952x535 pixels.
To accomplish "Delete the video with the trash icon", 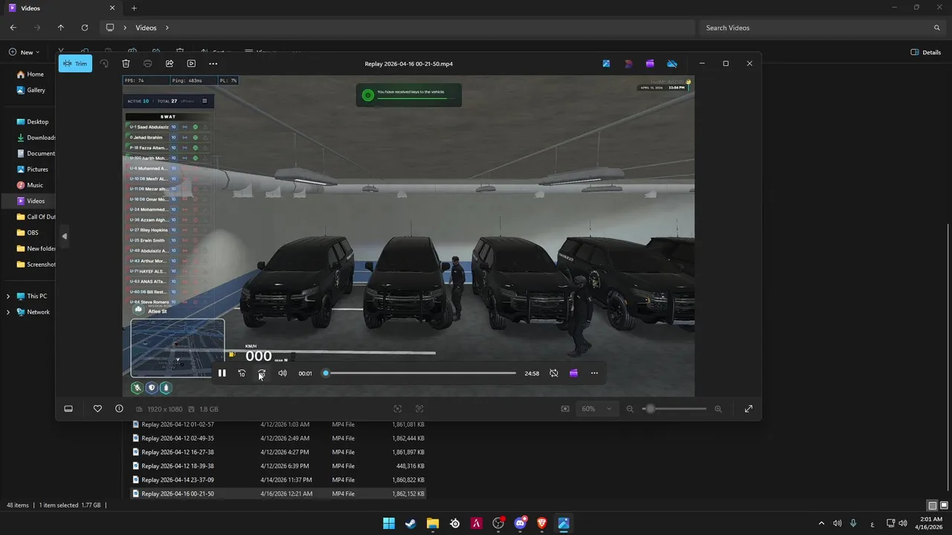I will 126,64.
